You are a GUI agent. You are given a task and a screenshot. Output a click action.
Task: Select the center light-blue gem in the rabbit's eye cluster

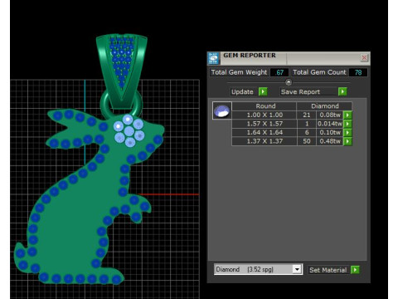tap(129, 131)
